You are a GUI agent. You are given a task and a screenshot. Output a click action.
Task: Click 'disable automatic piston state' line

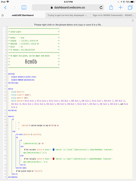point(24,77)
